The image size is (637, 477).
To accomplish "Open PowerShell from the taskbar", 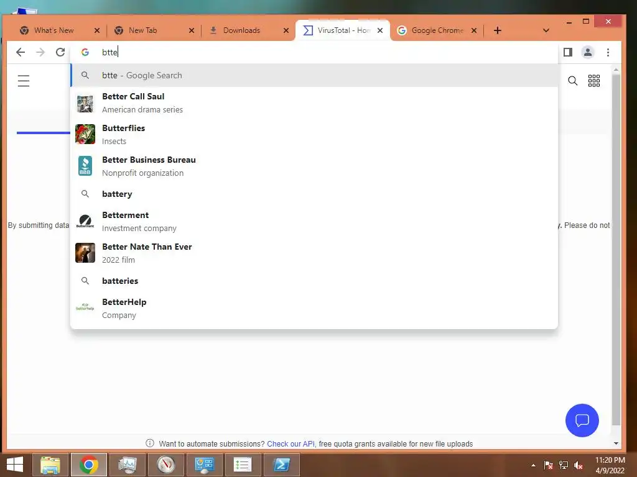I will (x=281, y=465).
